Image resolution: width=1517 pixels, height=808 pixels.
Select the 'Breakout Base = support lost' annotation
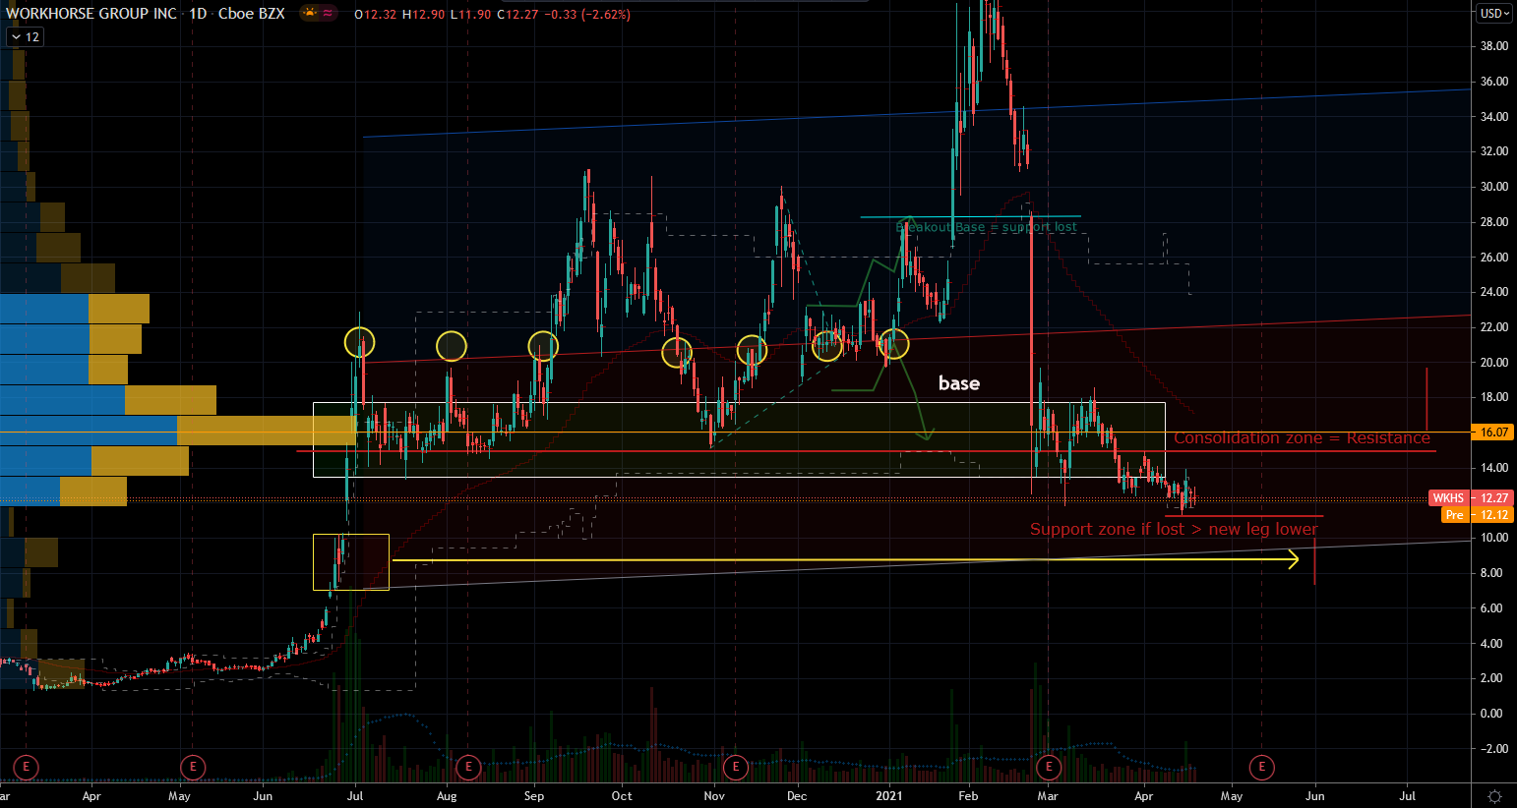[986, 227]
